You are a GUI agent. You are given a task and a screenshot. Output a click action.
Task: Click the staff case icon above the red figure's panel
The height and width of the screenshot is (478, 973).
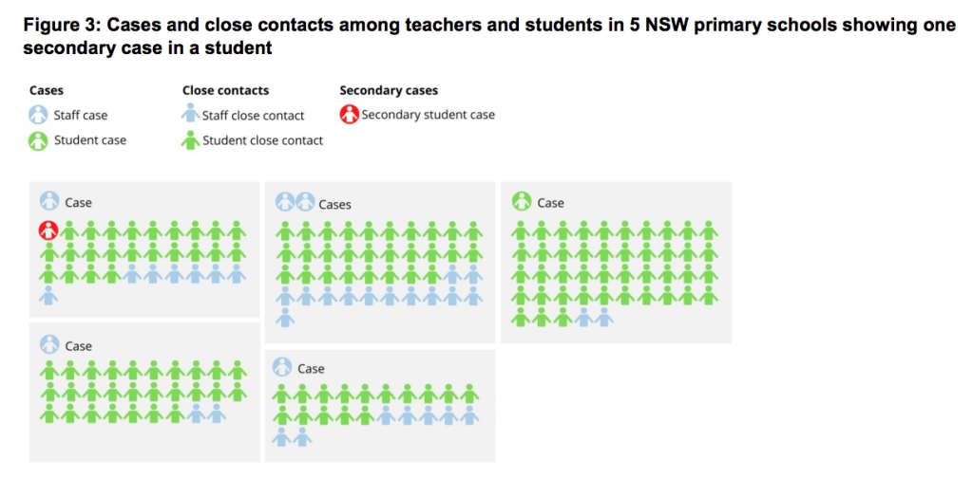tap(48, 201)
